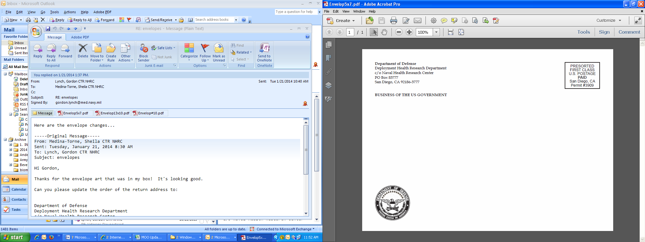Image resolution: width=645 pixels, height=242 pixels.
Task: Open the Envelop#10.pdf attachment
Action: pyautogui.click(x=148, y=113)
